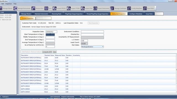Click the Middle Temperature input field
This screenshot has width=177, height=99.
coord(50,38)
